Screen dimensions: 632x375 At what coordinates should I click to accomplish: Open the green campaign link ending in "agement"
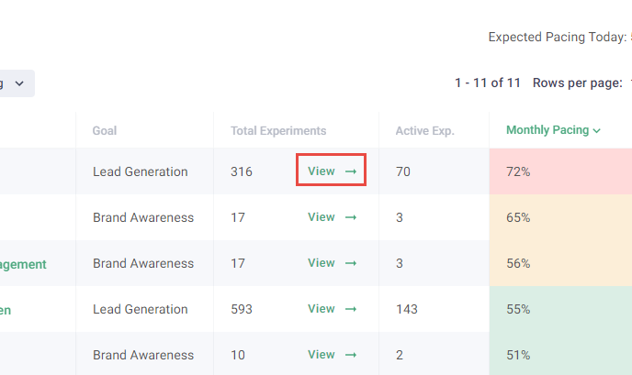coord(23,264)
